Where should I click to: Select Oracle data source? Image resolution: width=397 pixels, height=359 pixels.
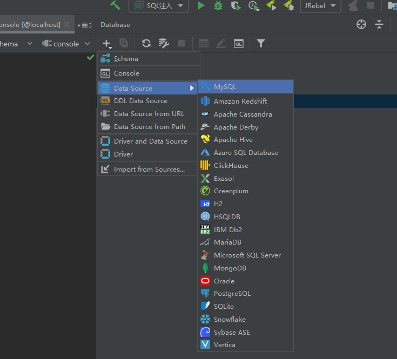click(x=245, y=281)
